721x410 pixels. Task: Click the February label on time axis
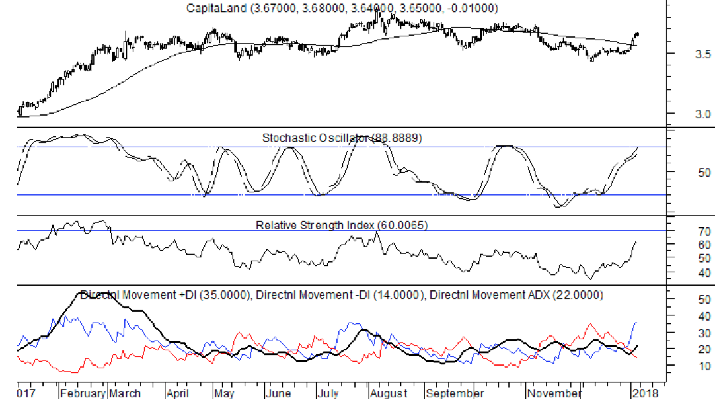pos(83,394)
